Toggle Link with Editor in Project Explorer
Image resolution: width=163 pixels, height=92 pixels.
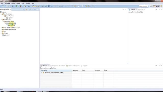(27, 10)
